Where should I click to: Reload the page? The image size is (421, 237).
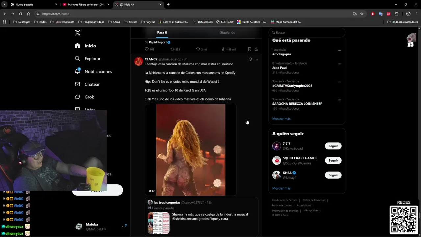pos(20,14)
